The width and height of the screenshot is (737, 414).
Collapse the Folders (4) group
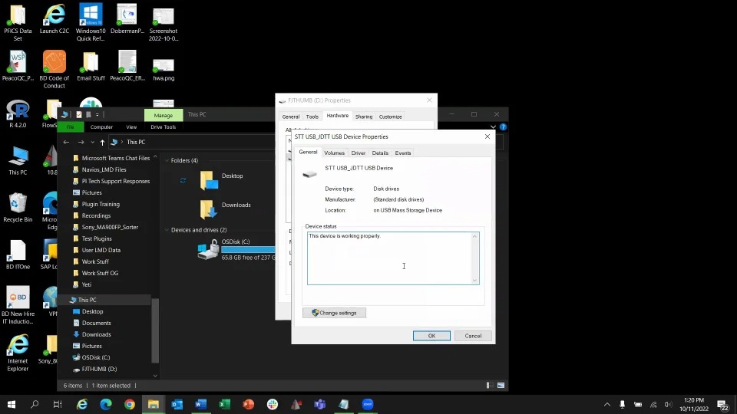[x=167, y=161]
